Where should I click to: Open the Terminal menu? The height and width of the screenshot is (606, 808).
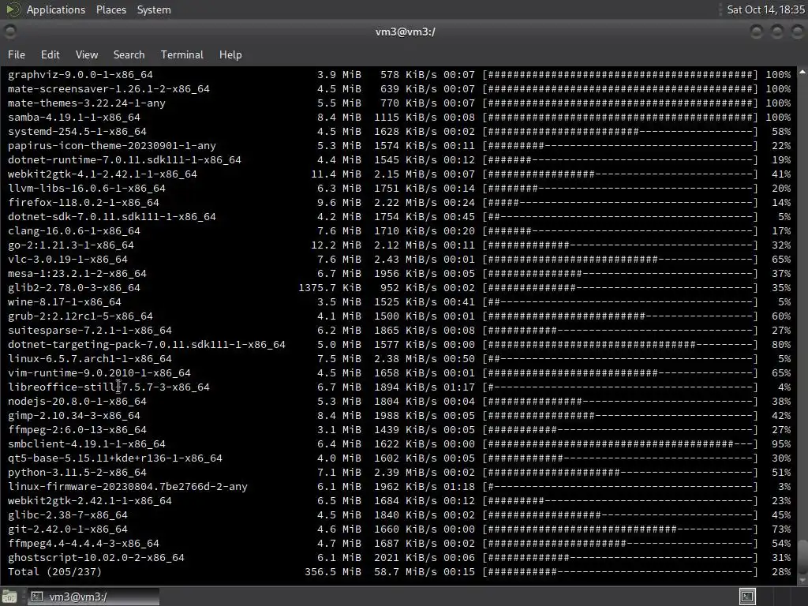pyautogui.click(x=182, y=54)
